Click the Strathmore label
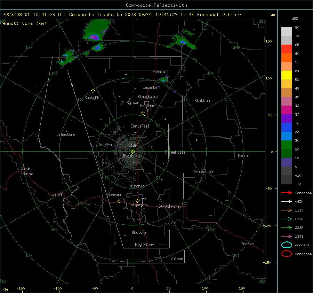This screenshot has width=313, height=293. (169, 206)
